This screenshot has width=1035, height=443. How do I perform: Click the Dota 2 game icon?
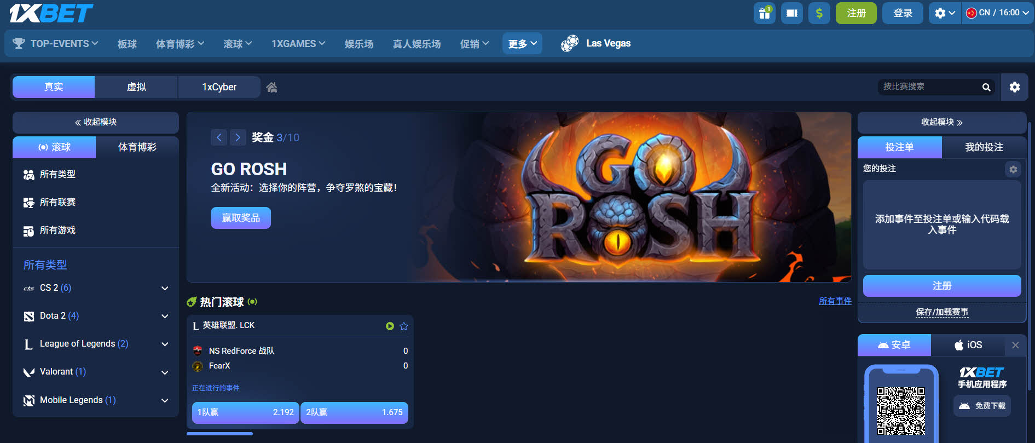pyautogui.click(x=29, y=316)
